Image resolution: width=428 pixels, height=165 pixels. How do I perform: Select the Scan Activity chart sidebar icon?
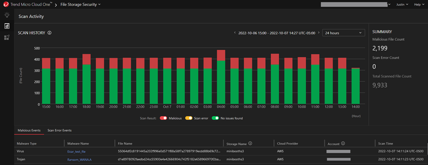(7, 26)
